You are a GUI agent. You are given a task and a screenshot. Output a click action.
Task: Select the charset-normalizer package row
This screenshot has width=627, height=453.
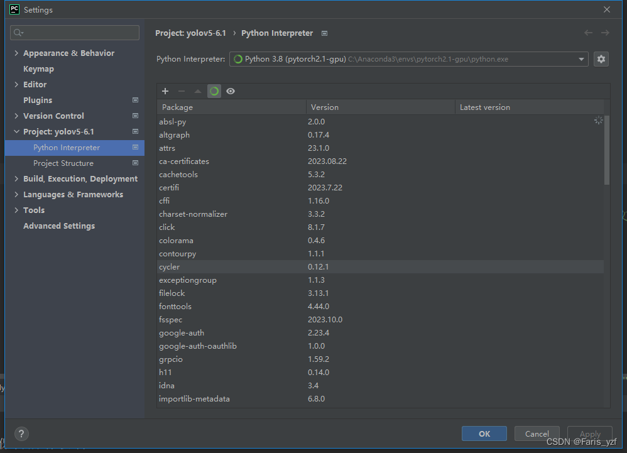click(x=380, y=214)
